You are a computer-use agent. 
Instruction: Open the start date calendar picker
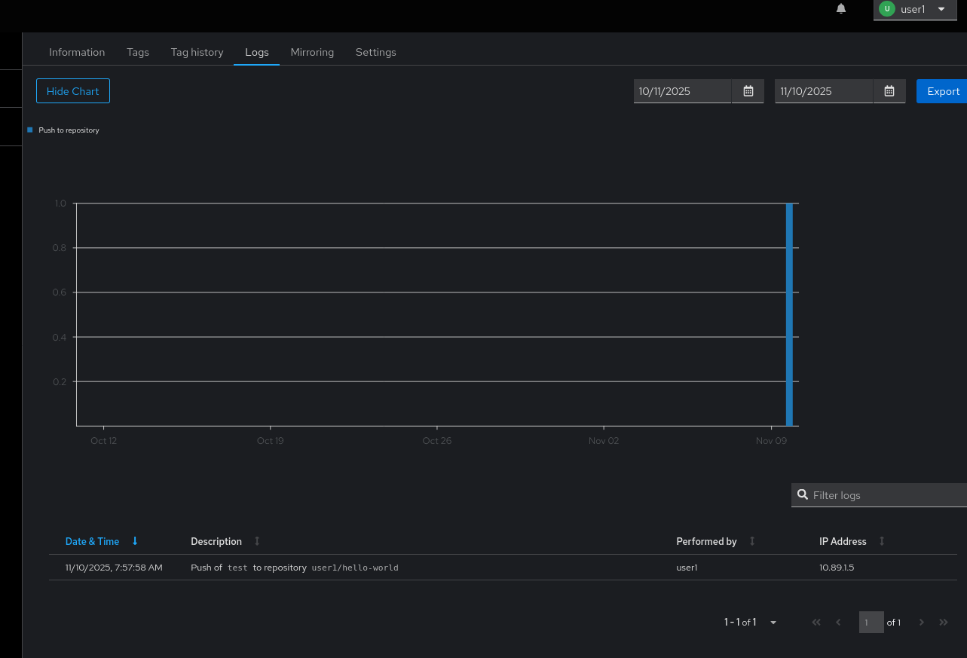(748, 91)
